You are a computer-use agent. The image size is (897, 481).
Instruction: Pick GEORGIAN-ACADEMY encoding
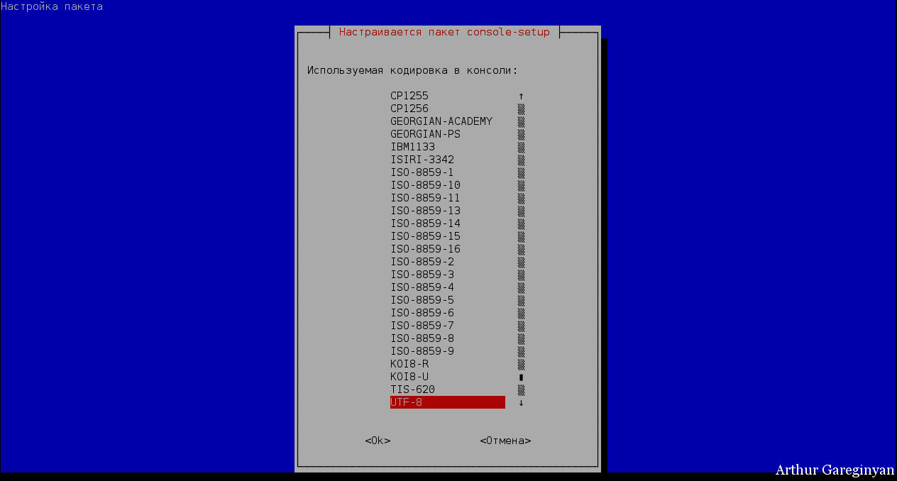[x=441, y=121]
